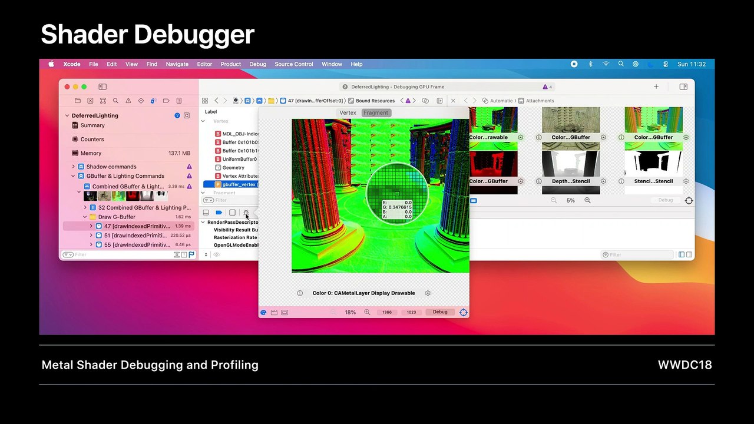Collapse GBuffer & Lighting Commands group

[74, 176]
